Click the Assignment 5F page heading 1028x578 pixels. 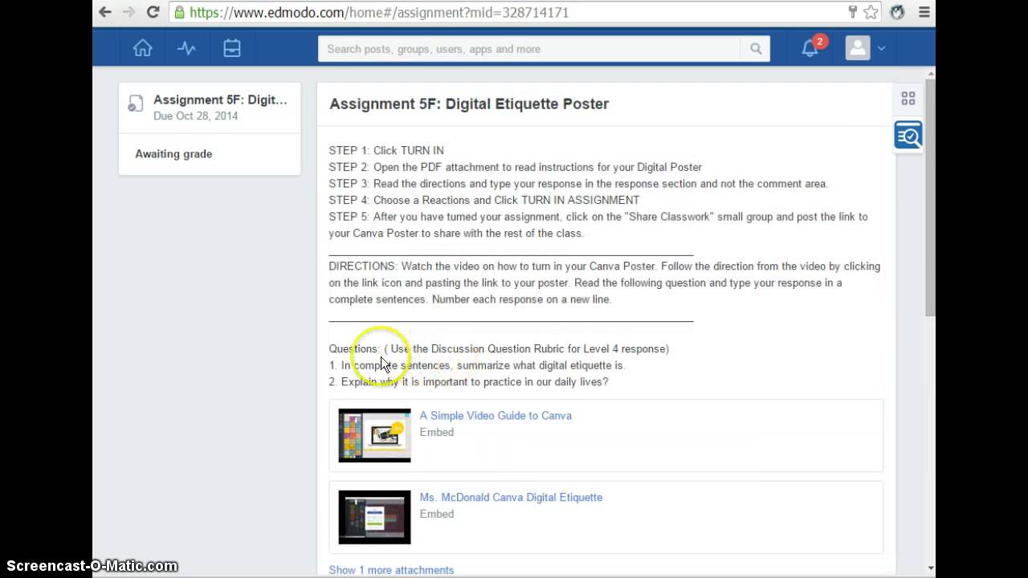pos(469,104)
